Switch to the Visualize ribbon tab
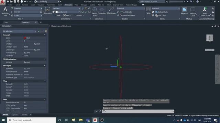Viewport: 220px width, 123px height. (41, 5)
